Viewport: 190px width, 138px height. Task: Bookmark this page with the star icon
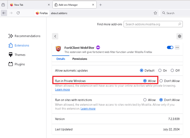tap(155, 13)
